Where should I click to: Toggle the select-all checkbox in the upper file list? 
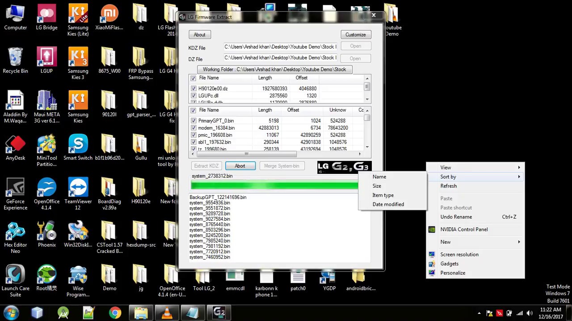[193, 78]
